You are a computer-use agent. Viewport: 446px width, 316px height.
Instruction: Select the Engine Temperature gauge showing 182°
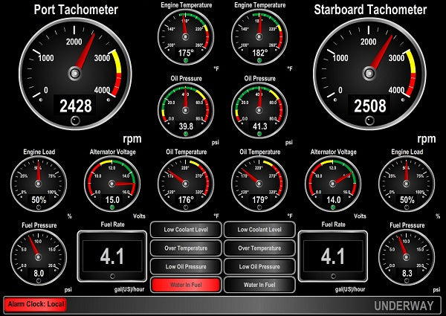259,37
